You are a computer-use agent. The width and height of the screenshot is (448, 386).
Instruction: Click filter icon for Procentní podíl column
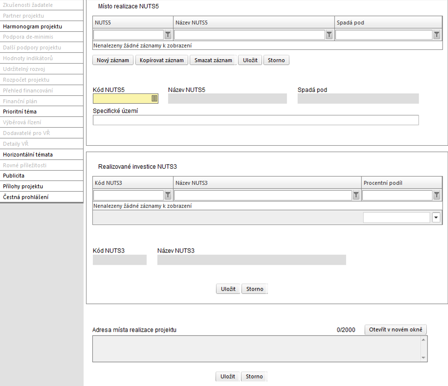[x=437, y=195]
